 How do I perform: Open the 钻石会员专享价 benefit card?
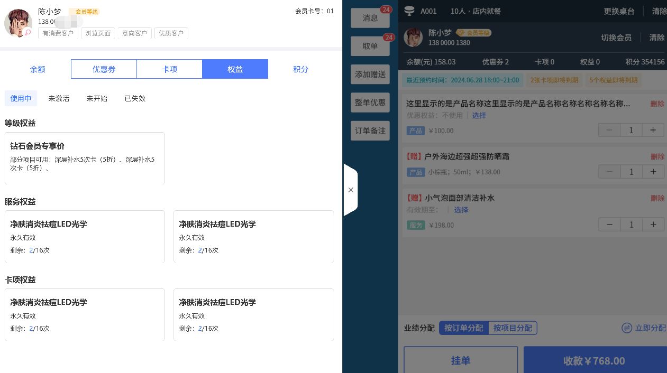[85, 158]
